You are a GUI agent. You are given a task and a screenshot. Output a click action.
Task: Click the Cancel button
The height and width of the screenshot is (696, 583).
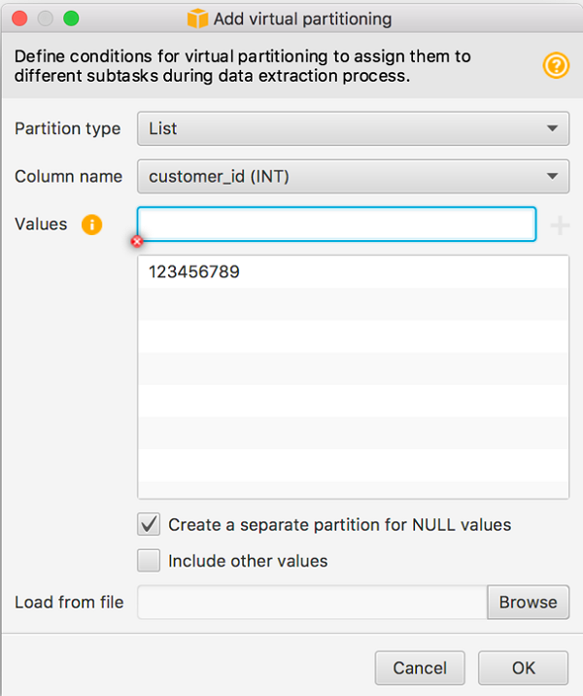pyautogui.click(x=420, y=668)
